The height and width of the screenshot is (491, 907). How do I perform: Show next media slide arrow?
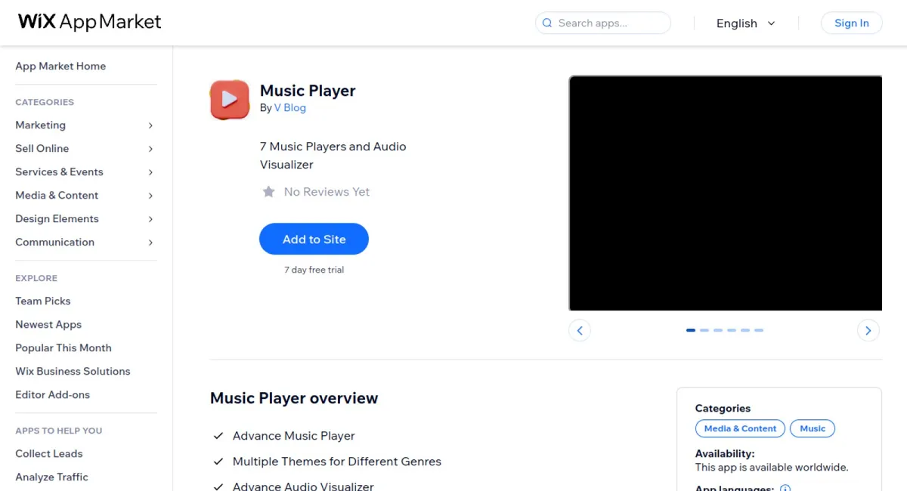click(868, 330)
